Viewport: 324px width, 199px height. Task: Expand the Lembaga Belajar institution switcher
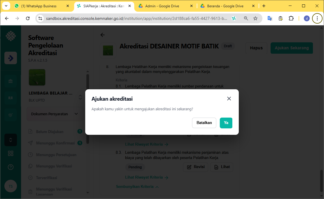(80, 97)
